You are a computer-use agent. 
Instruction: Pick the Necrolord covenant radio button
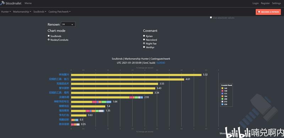[144, 39]
